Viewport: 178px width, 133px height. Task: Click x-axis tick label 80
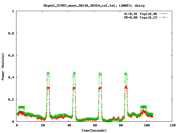(x=121, y=125)
